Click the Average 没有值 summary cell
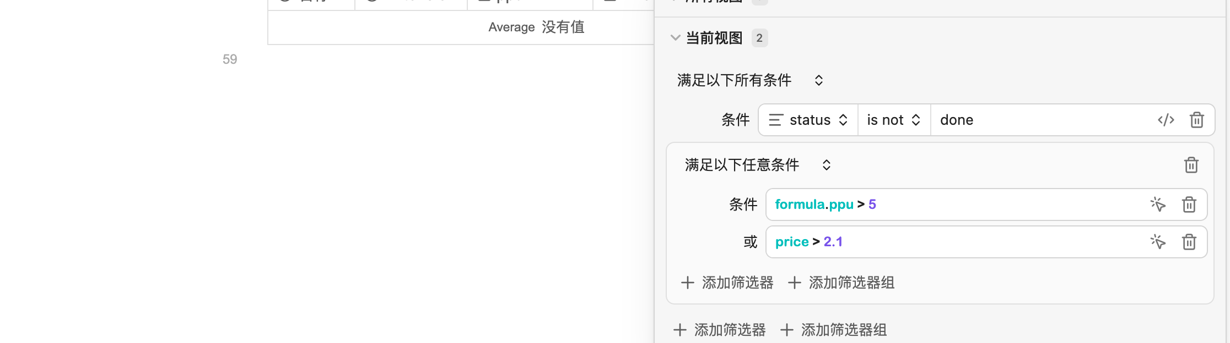Image resolution: width=1230 pixels, height=343 pixels. tap(536, 27)
